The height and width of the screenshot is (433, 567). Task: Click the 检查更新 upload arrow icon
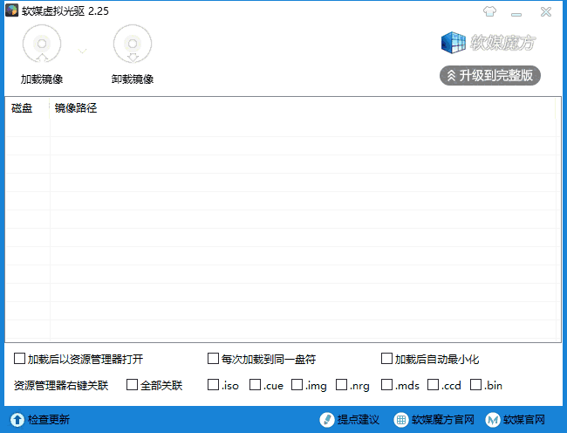(x=17, y=420)
